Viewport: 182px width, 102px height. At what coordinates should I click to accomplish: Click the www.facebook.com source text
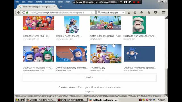point(133,71)
